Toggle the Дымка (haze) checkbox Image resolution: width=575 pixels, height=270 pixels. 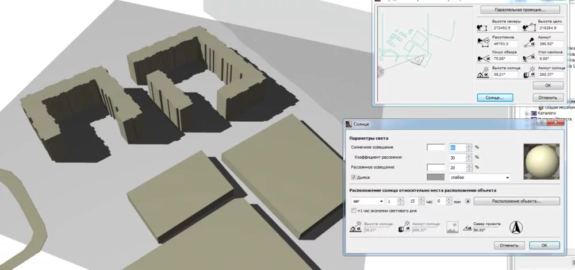[354, 178]
